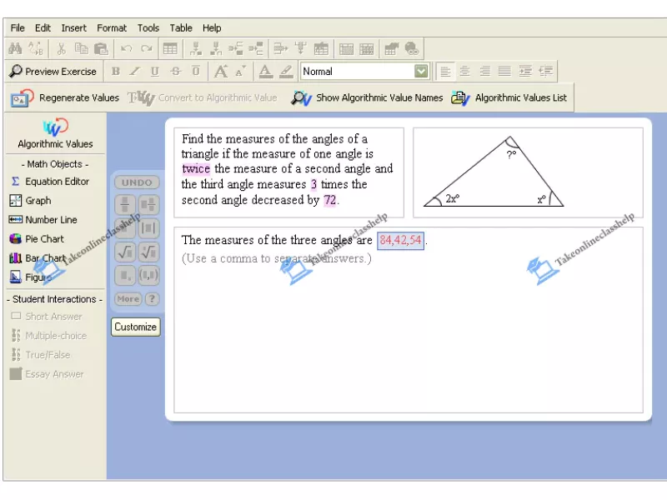Align text left
The image size is (667, 500).
pos(445,72)
